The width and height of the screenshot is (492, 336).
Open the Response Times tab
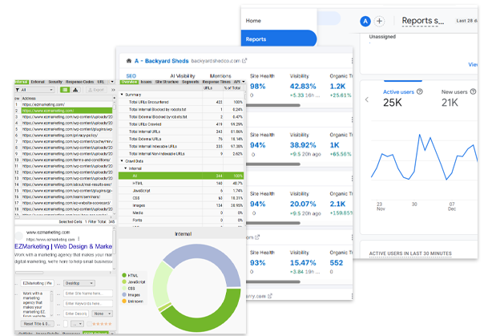point(216,82)
